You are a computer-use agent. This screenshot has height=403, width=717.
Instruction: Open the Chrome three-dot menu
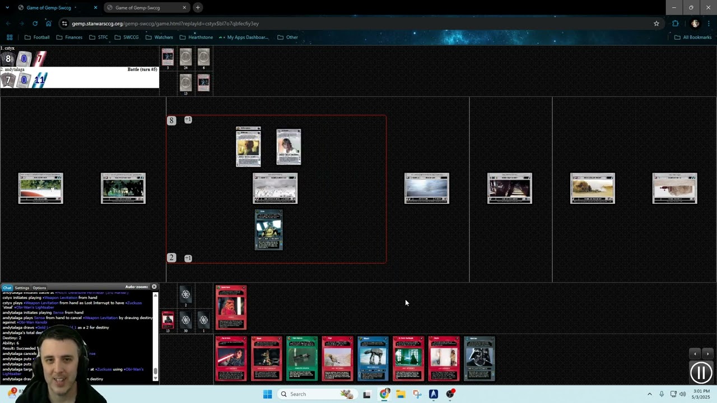[x=709, y=24]
